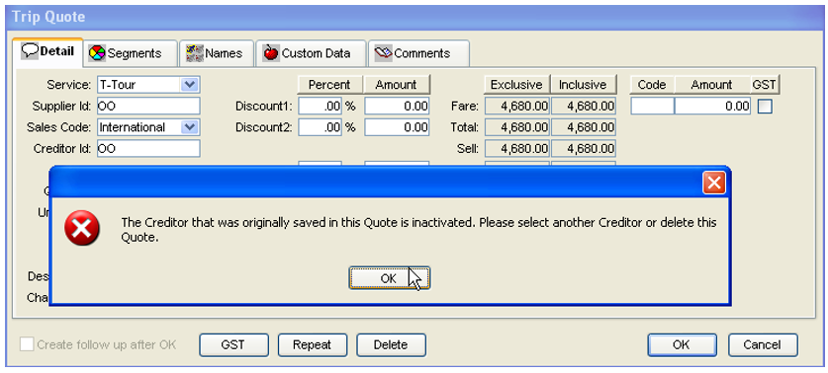Close the error dialog with red X
The width and height of the screenshot is (828, 373).
tap(714, 183)
